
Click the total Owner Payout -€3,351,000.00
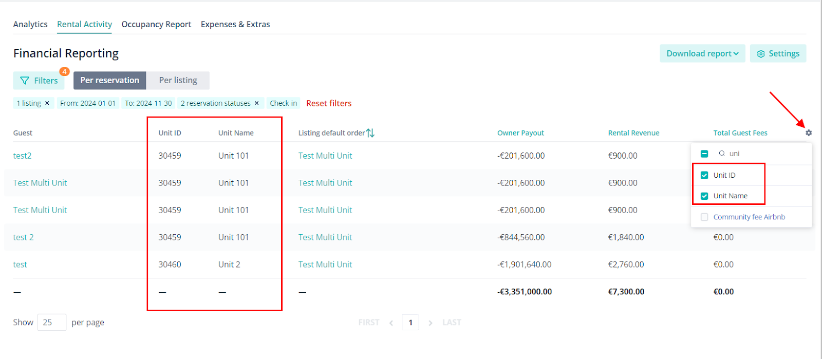525,292
